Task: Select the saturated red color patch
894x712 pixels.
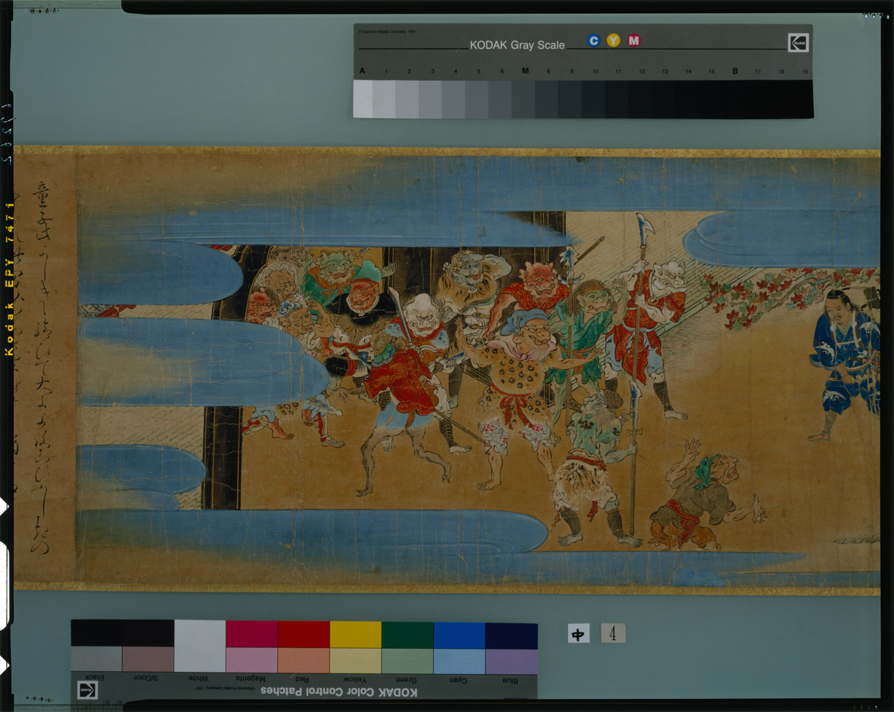Action: pos(304,634)
